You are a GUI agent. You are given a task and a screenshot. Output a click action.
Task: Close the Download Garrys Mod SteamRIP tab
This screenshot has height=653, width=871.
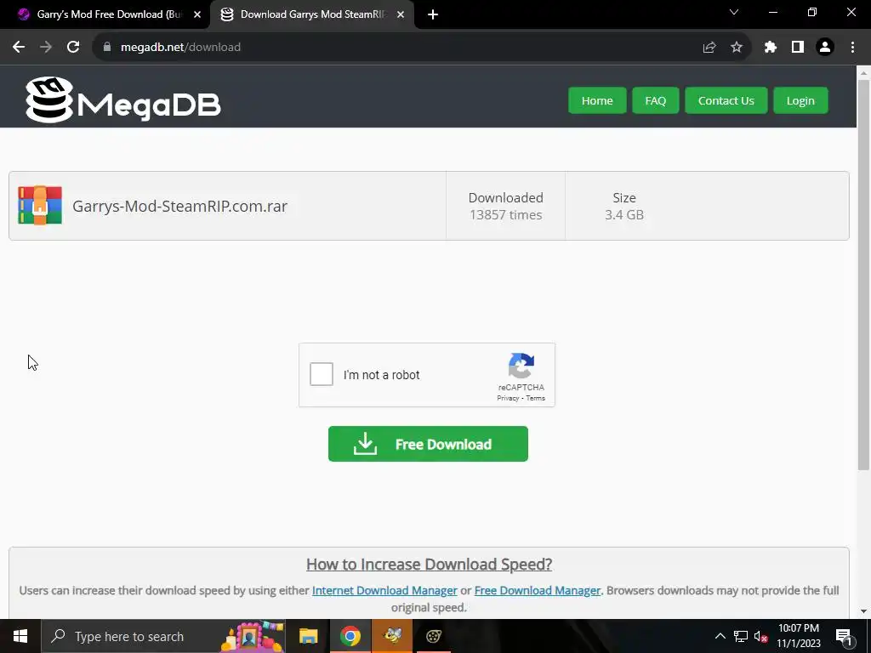[401, 14]
